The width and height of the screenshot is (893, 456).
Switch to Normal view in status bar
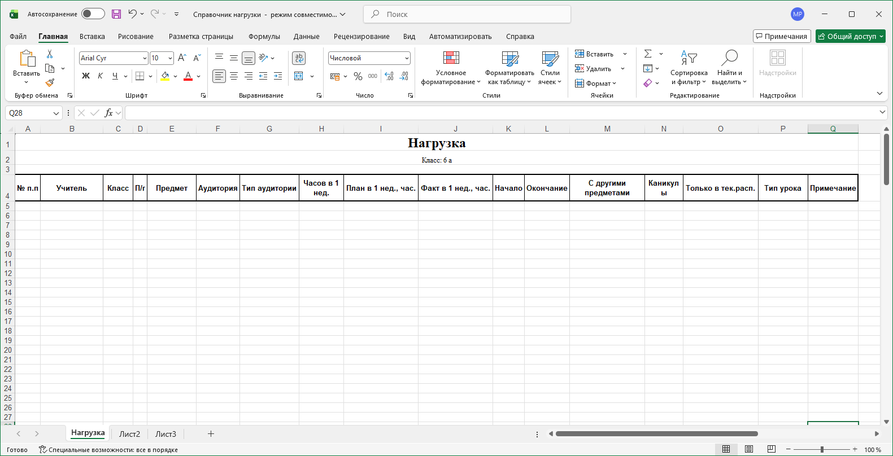(726, 449)
